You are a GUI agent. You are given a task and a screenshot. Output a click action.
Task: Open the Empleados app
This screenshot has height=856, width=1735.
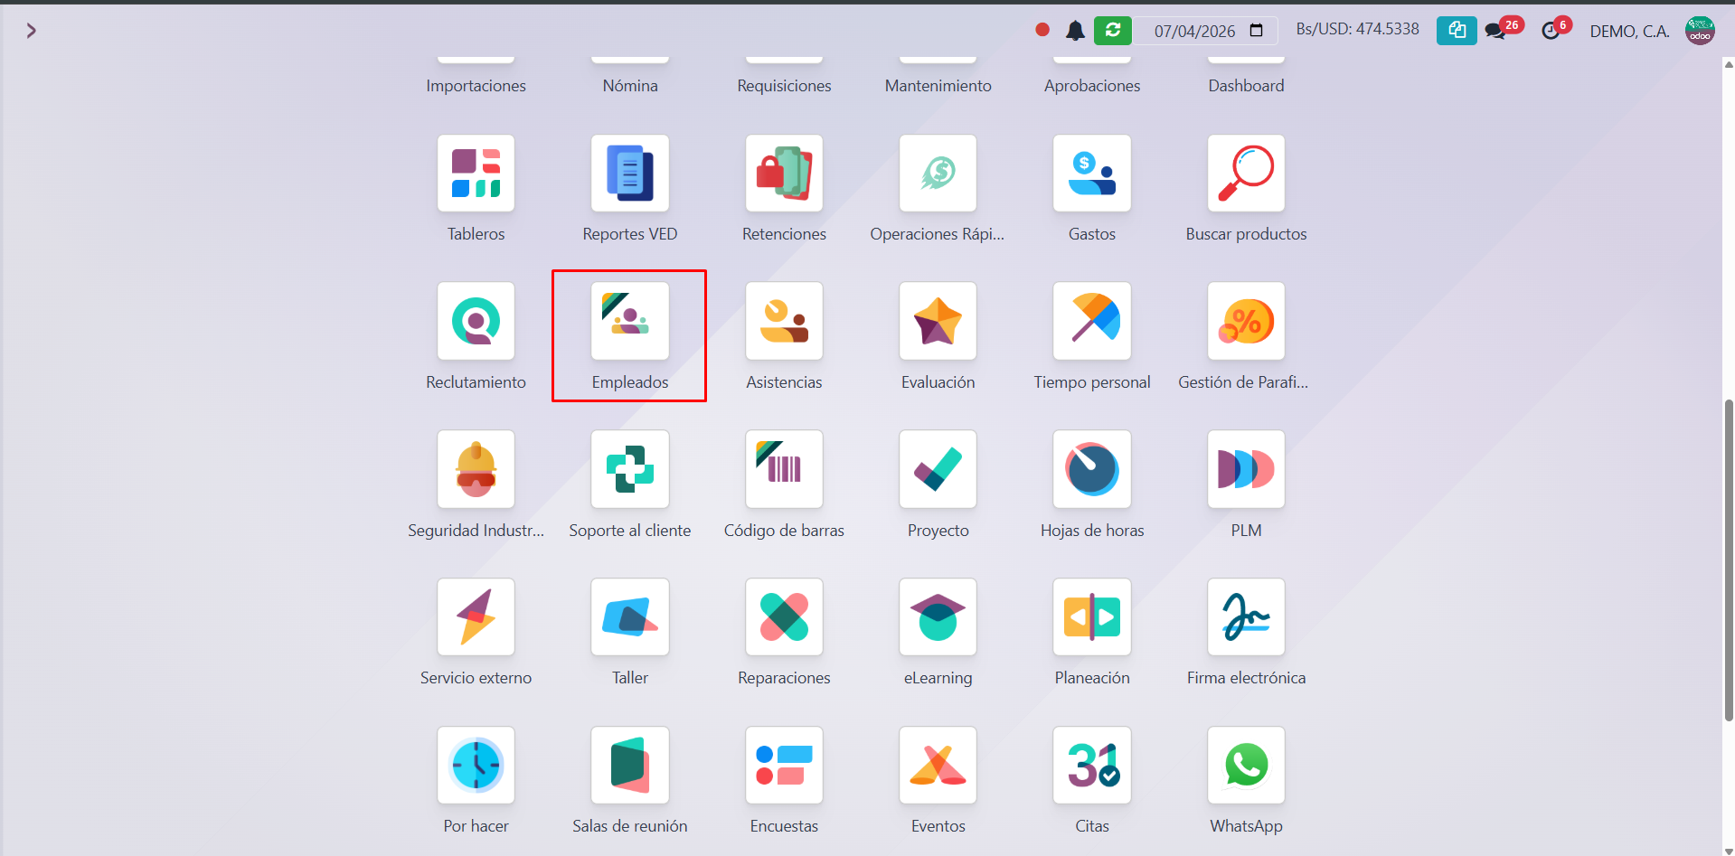[629, 322]
